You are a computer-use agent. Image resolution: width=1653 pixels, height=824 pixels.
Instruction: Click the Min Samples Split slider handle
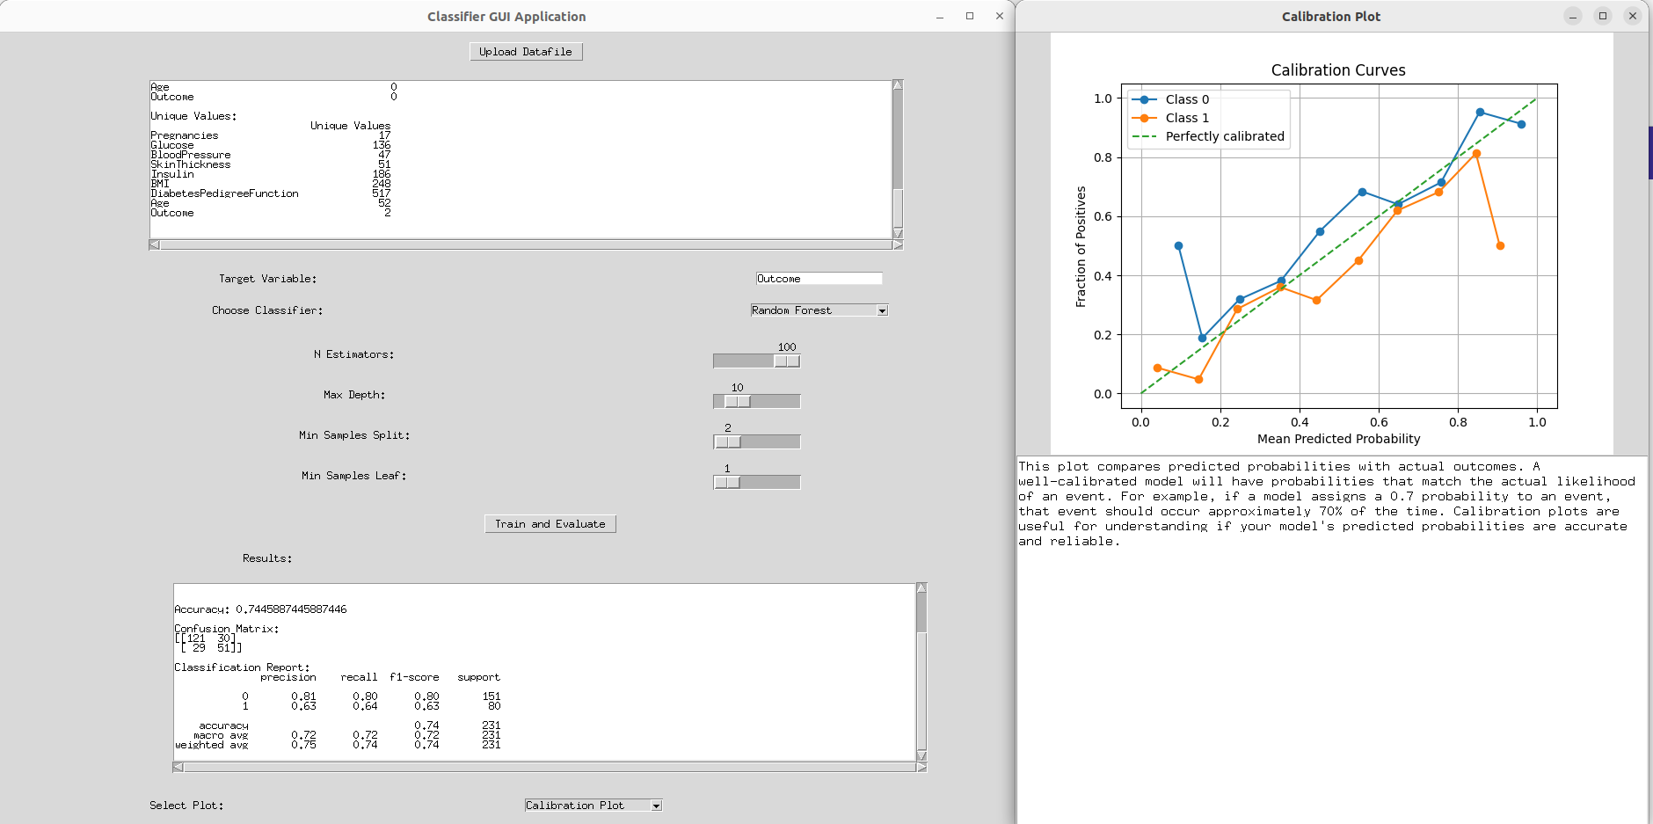point(728,442)
